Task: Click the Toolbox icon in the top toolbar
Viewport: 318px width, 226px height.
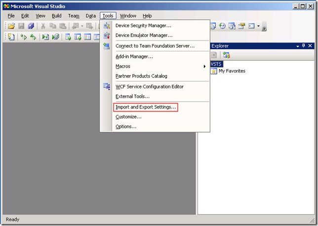Action: (242, 26)
